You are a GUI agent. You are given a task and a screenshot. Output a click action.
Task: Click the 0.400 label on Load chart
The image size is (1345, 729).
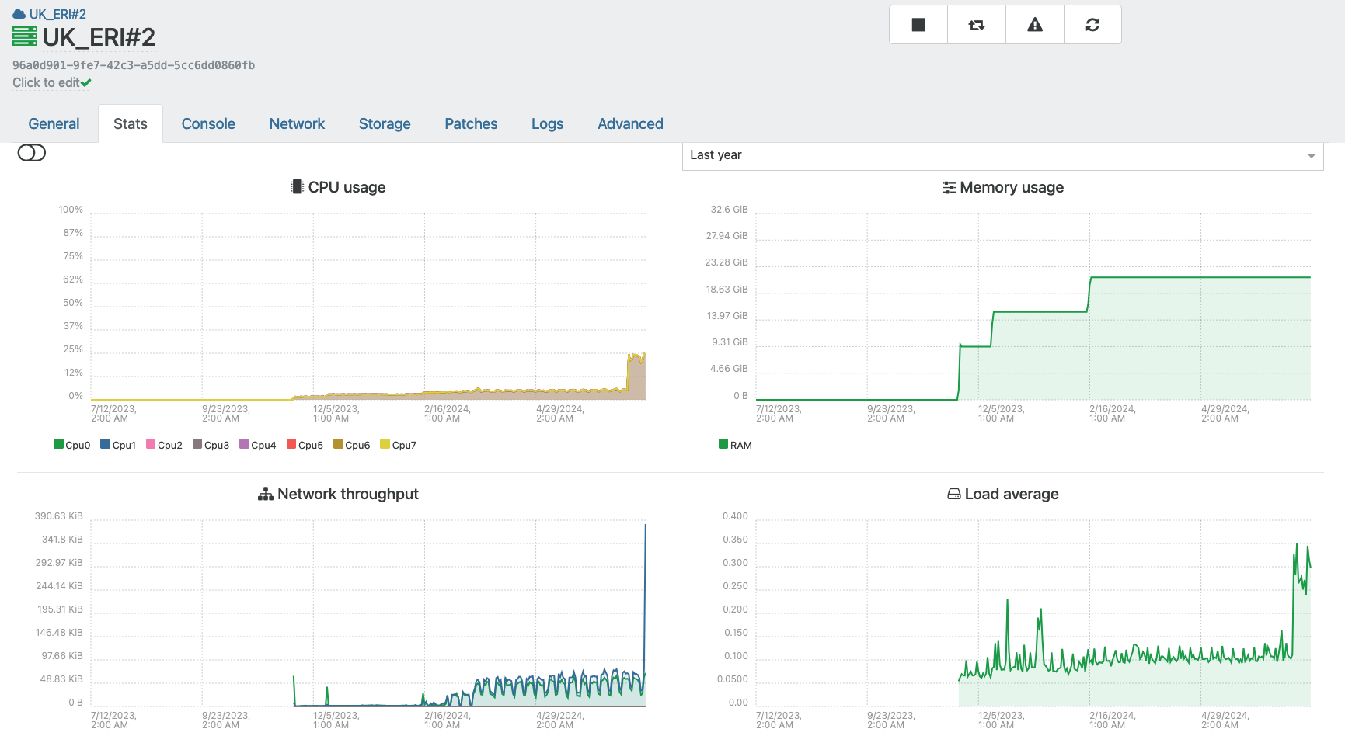[735, 516]
